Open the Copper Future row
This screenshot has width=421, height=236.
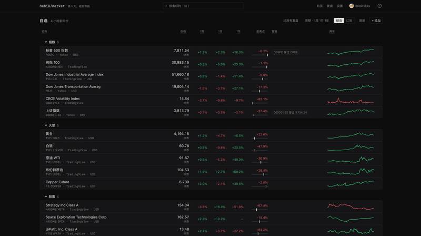click(x=211, y=184)
